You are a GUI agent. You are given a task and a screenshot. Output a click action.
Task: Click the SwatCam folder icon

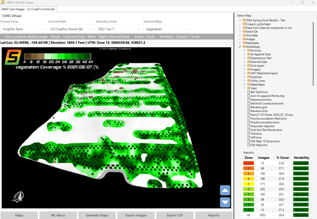[x=249, y=77]
